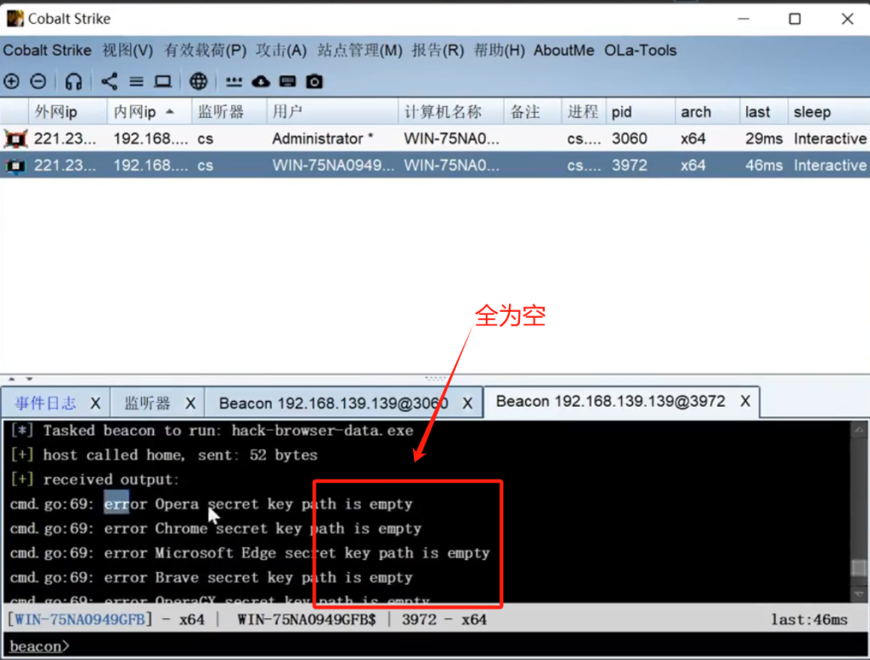Click the connect (plus circle) toolbar icon
The width and height of the screenshot is (870, 660).
tap(12, 82)
